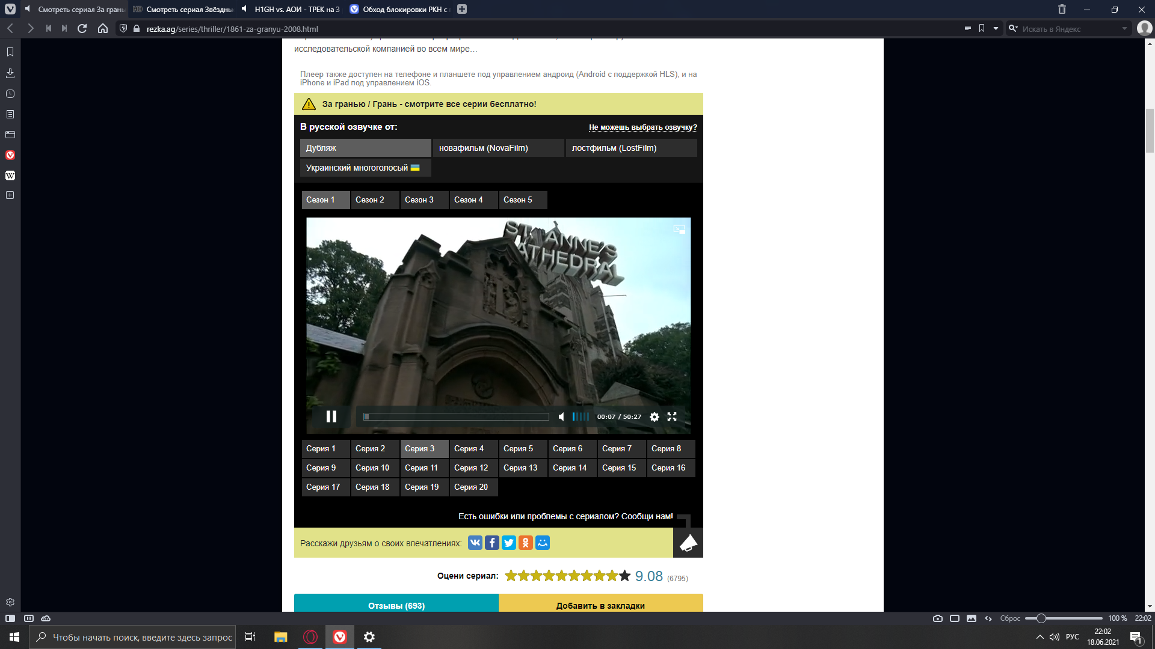Image resolution: width=1155 pixels, height=649 pixels.
Task: Fast forward navigation button
Action: pos(64,28)
